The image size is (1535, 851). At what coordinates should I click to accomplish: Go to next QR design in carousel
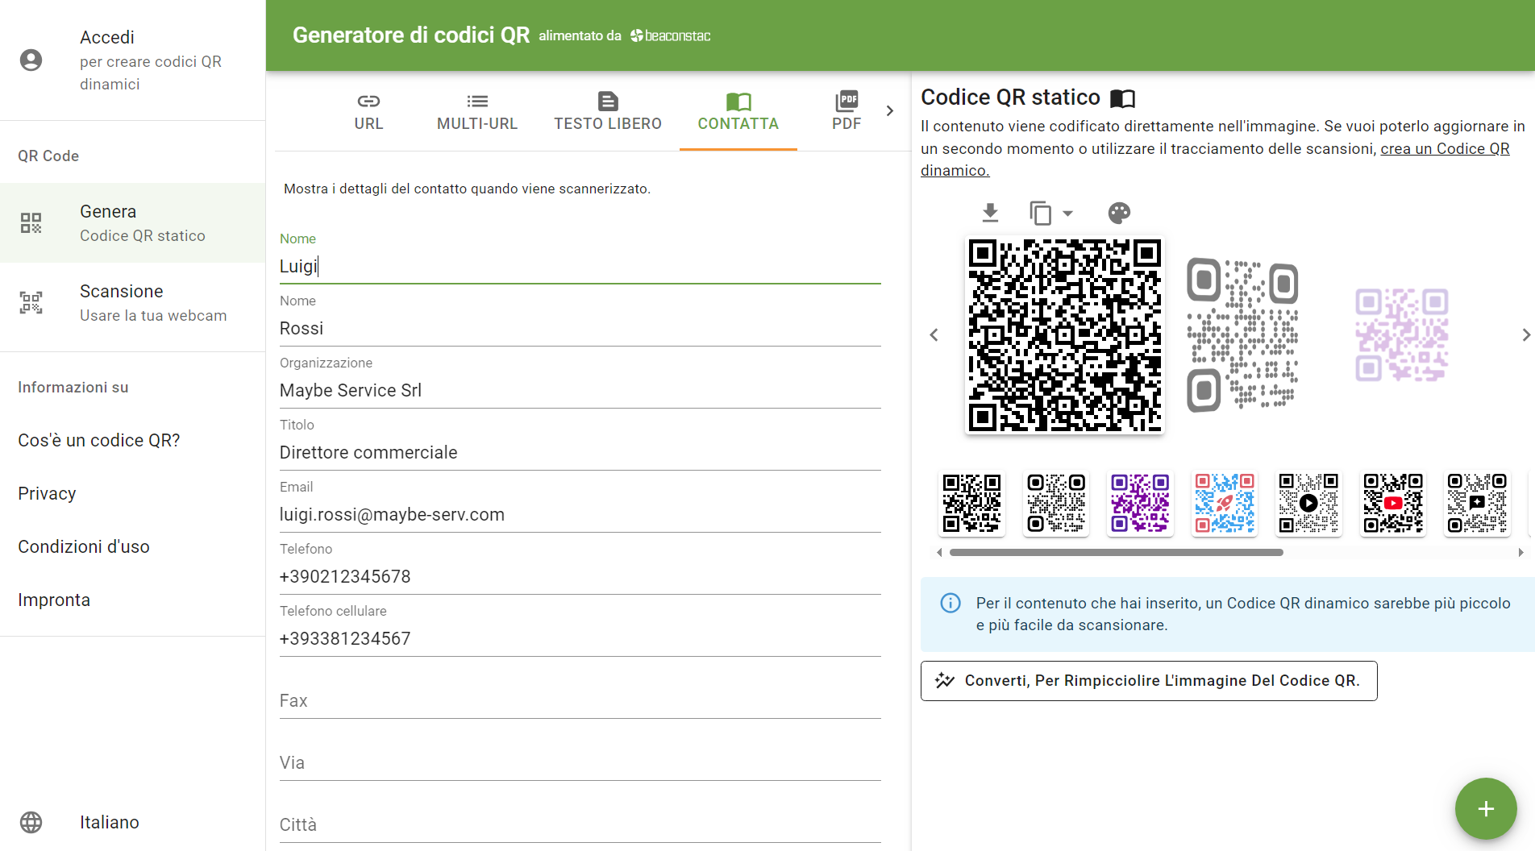point(1525,334)
